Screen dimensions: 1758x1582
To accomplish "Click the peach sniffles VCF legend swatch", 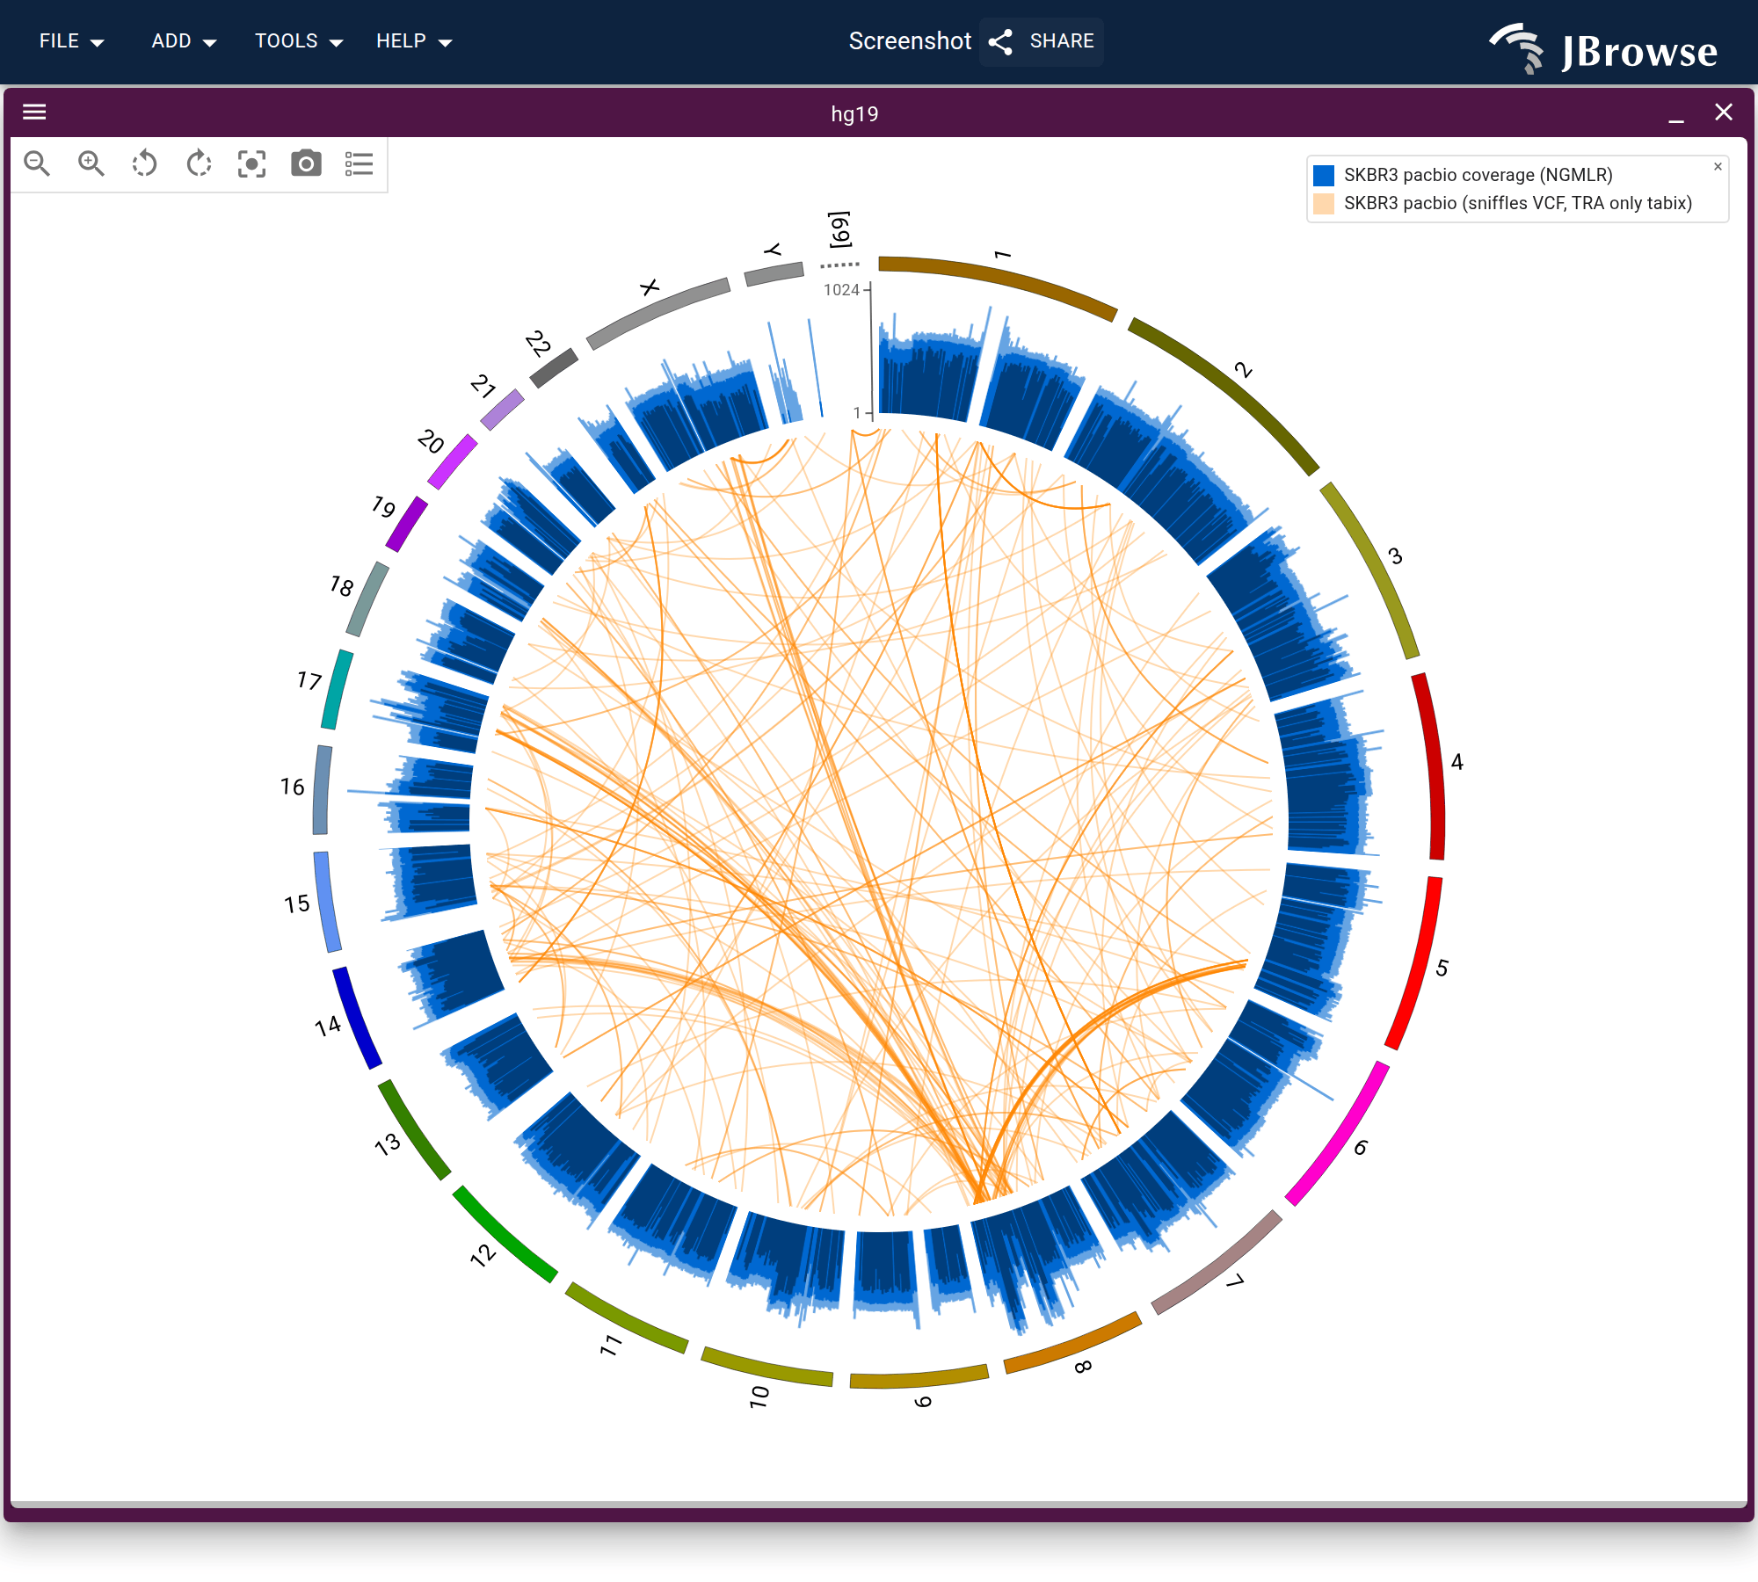I will click(1324, 204).
